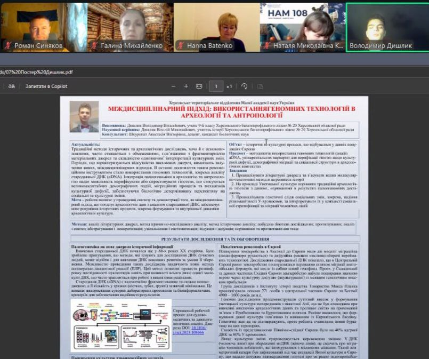The height and width of the screenshot is (359, 429).
Task: Click the read aloud icon left of Copilot
Action: pos(11,86)
